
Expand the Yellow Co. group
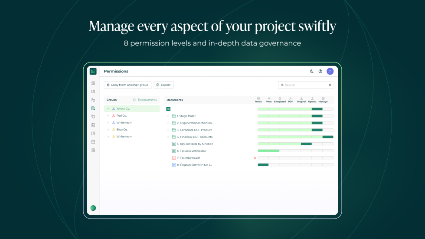click(x=108, y=109)
